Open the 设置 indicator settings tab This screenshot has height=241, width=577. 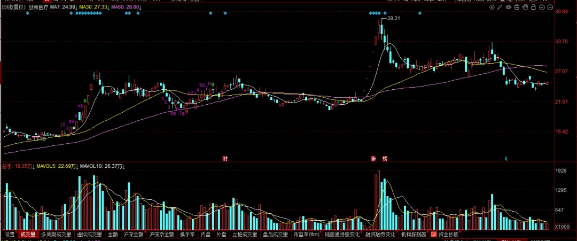coord(10,235)
